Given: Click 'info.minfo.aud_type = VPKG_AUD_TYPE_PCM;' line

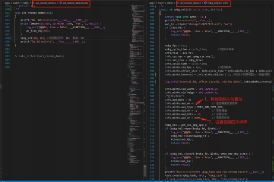Looking at the screenshot, I should [194, 107].
